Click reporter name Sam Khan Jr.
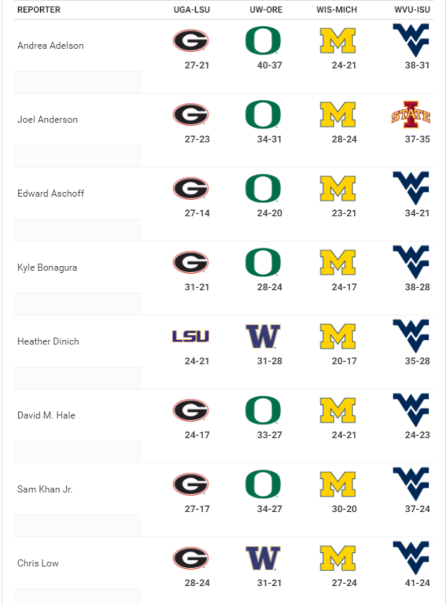The height and width of the screenshot is (605, 446). (45, 489)
